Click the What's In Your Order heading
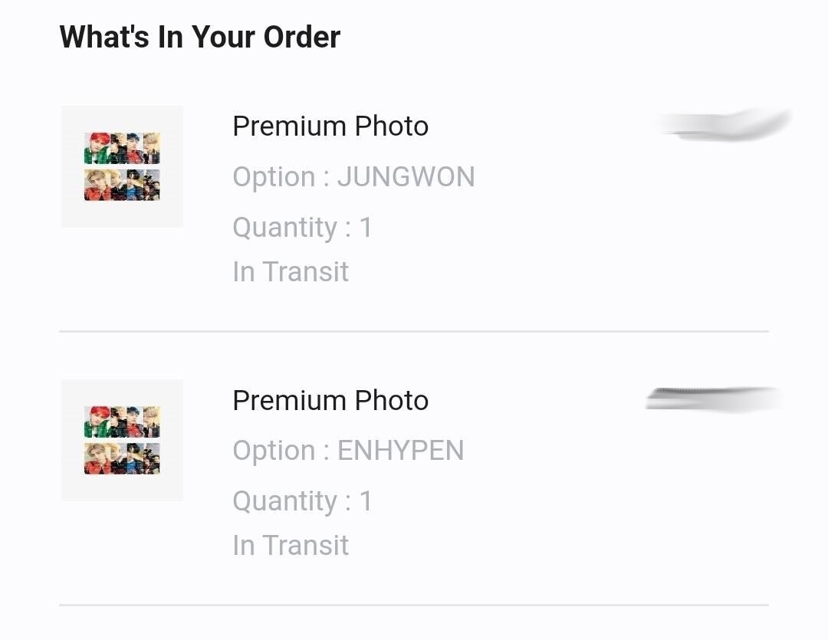The width and height of the screenshot is (828, 640). (x=199, y=37)
